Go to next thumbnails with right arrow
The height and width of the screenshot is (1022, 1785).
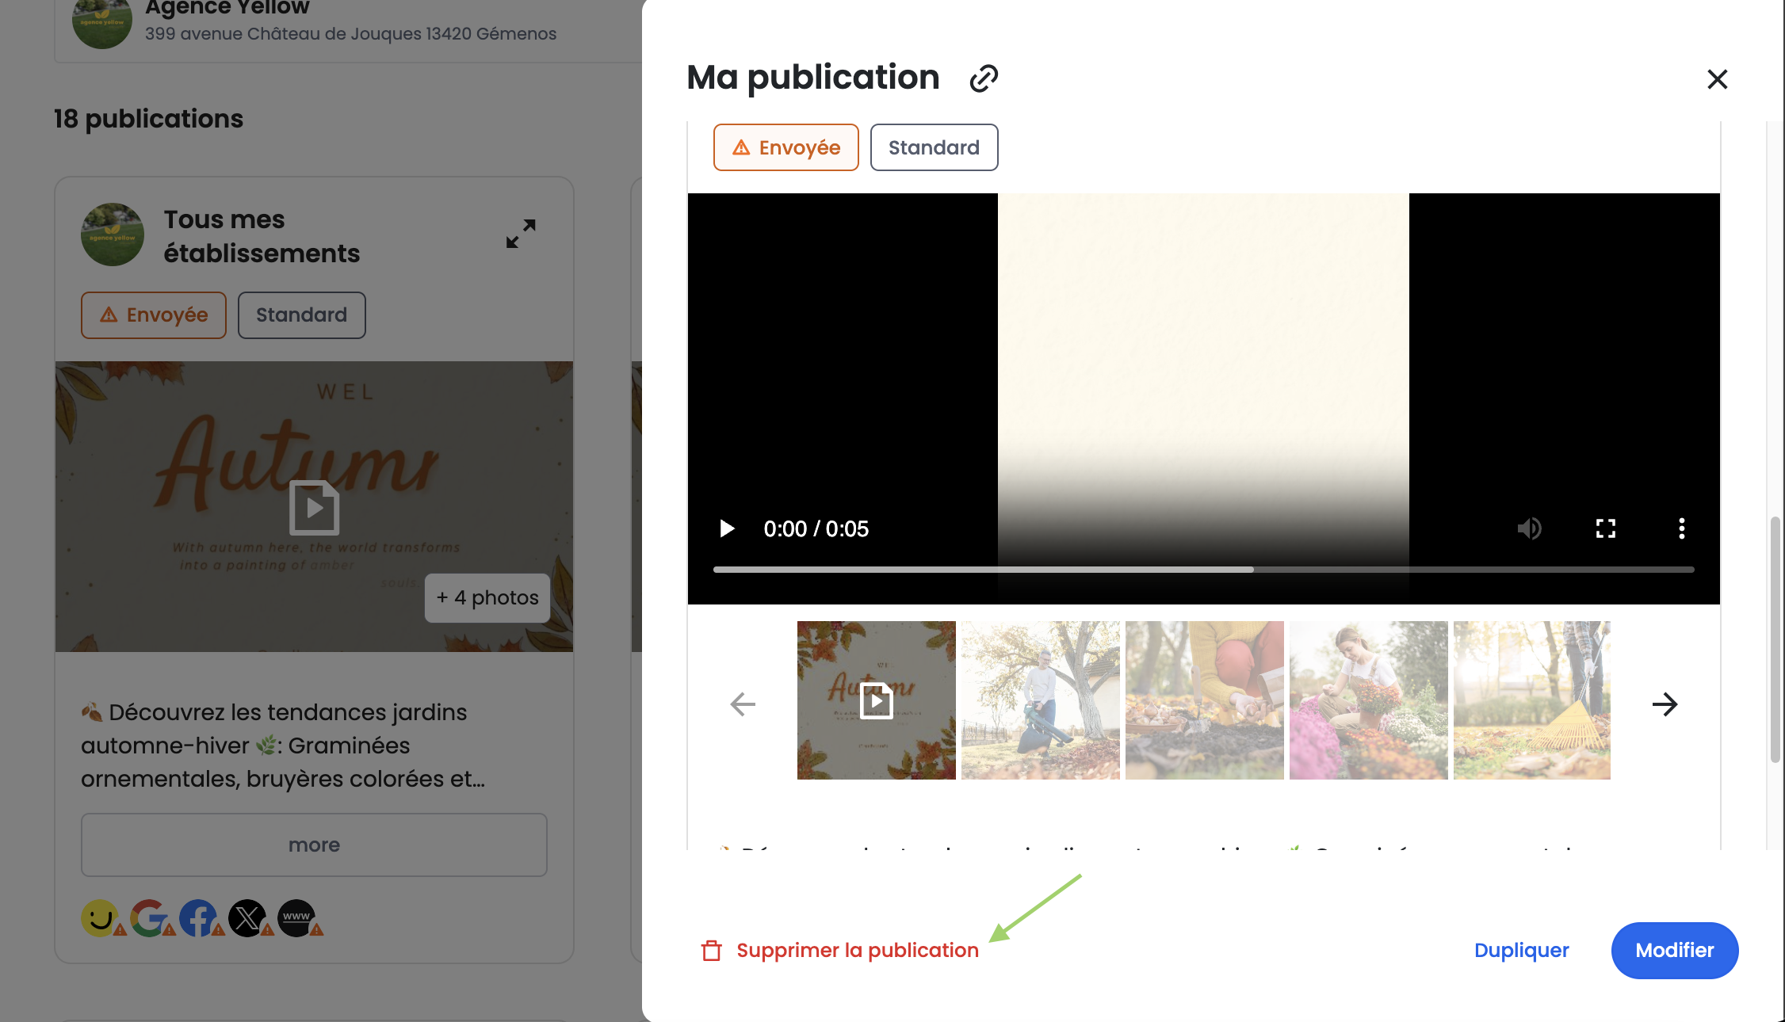[1665, 704]
